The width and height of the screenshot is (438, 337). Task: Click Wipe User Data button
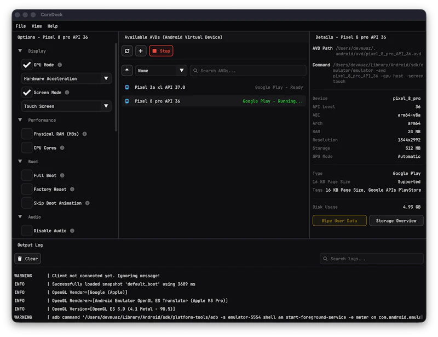[x=339, y=221]
